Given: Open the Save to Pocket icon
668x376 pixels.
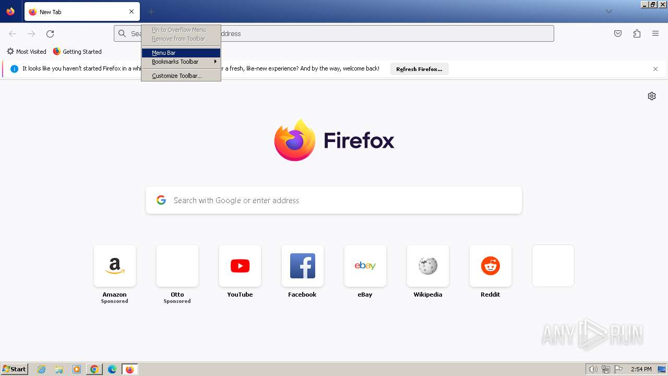Looking at the screenshot, I should click(618, 33).
